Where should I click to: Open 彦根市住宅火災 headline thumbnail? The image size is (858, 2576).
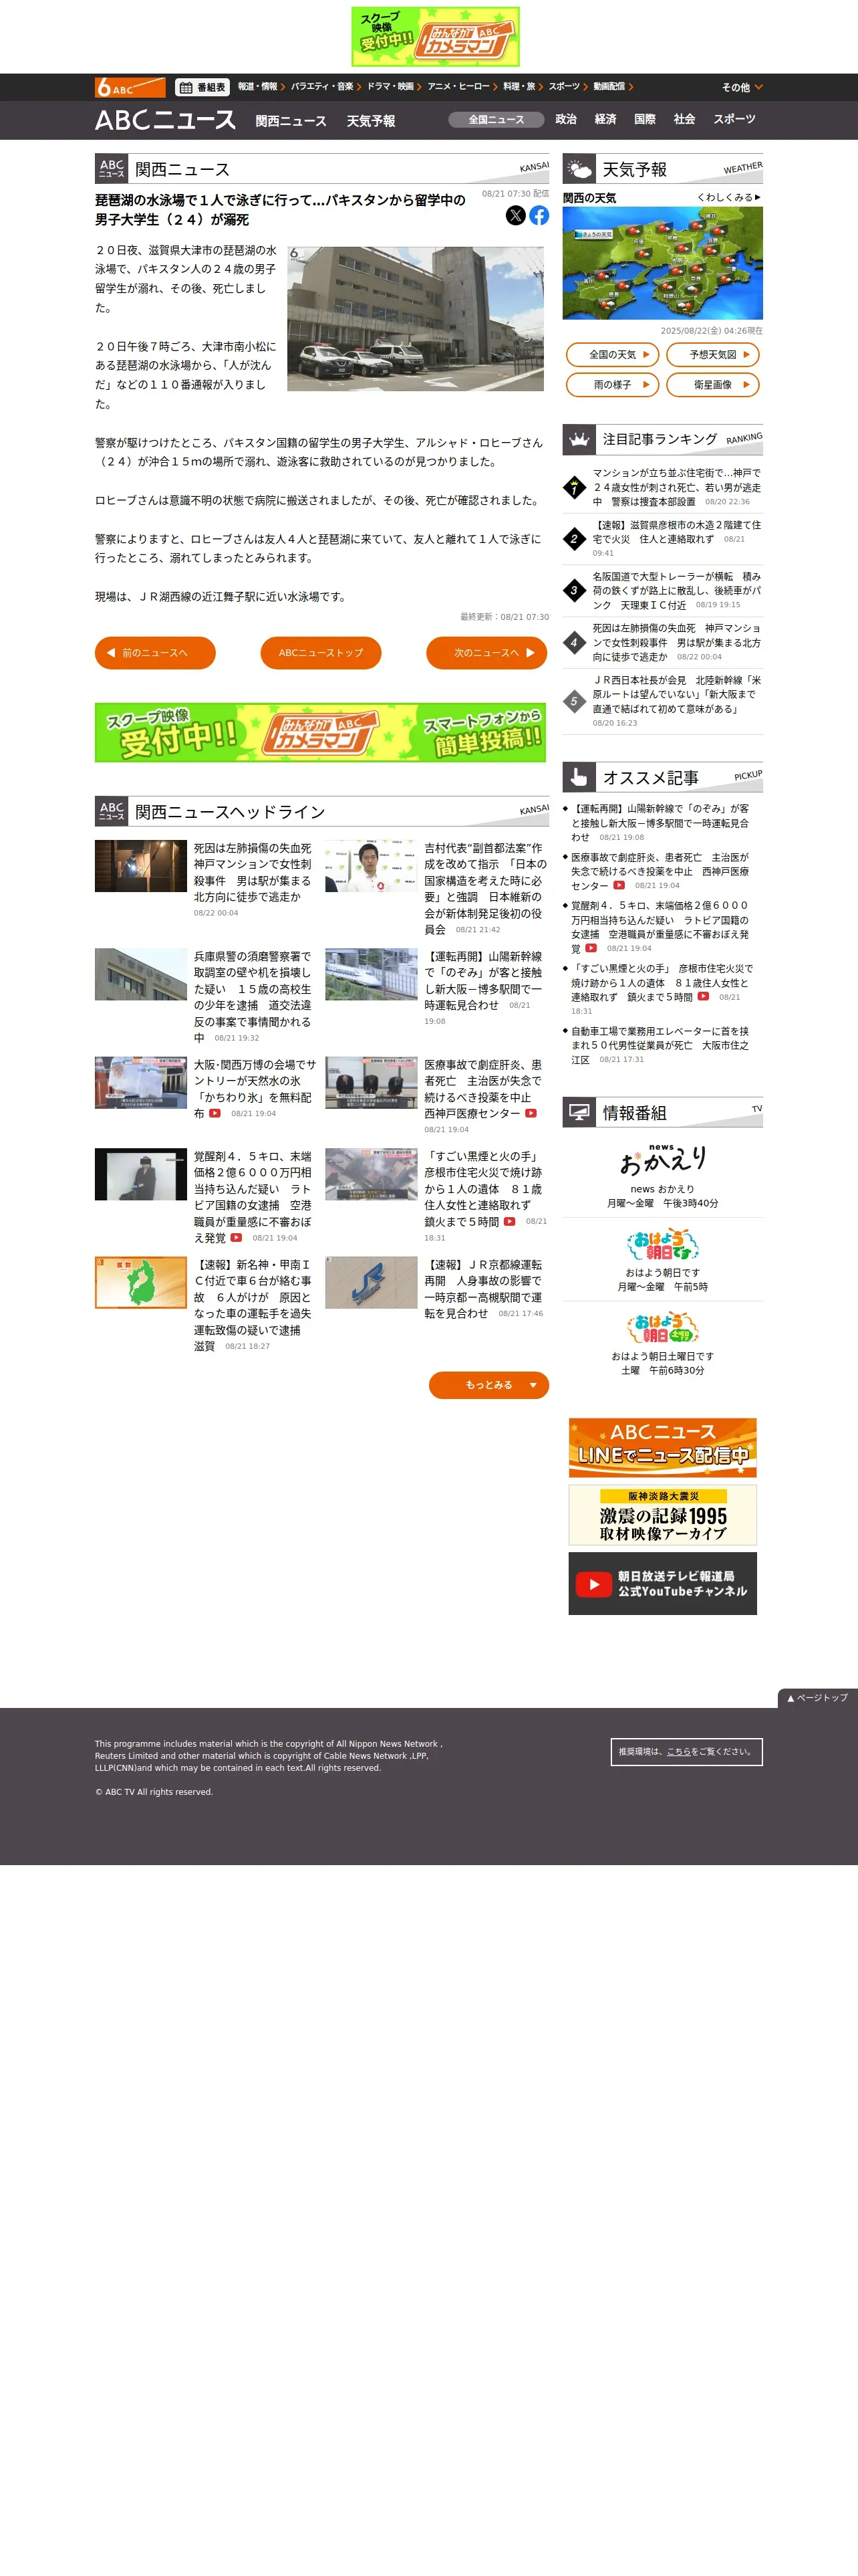[x=372, y=1174]
